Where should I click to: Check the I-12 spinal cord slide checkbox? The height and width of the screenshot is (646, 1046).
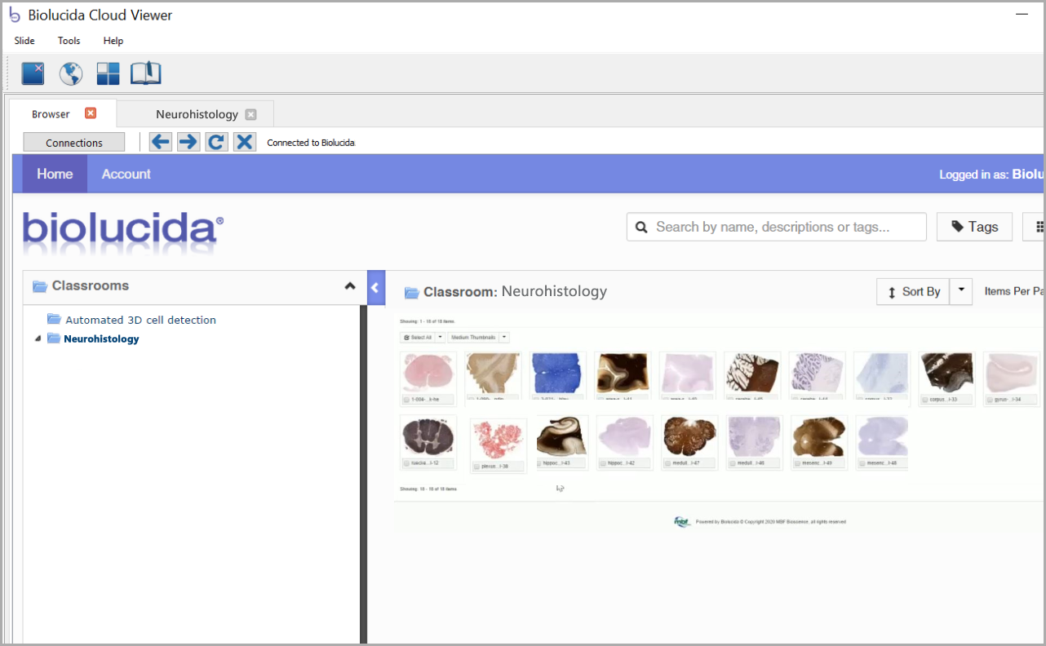[x=407, y=462]
